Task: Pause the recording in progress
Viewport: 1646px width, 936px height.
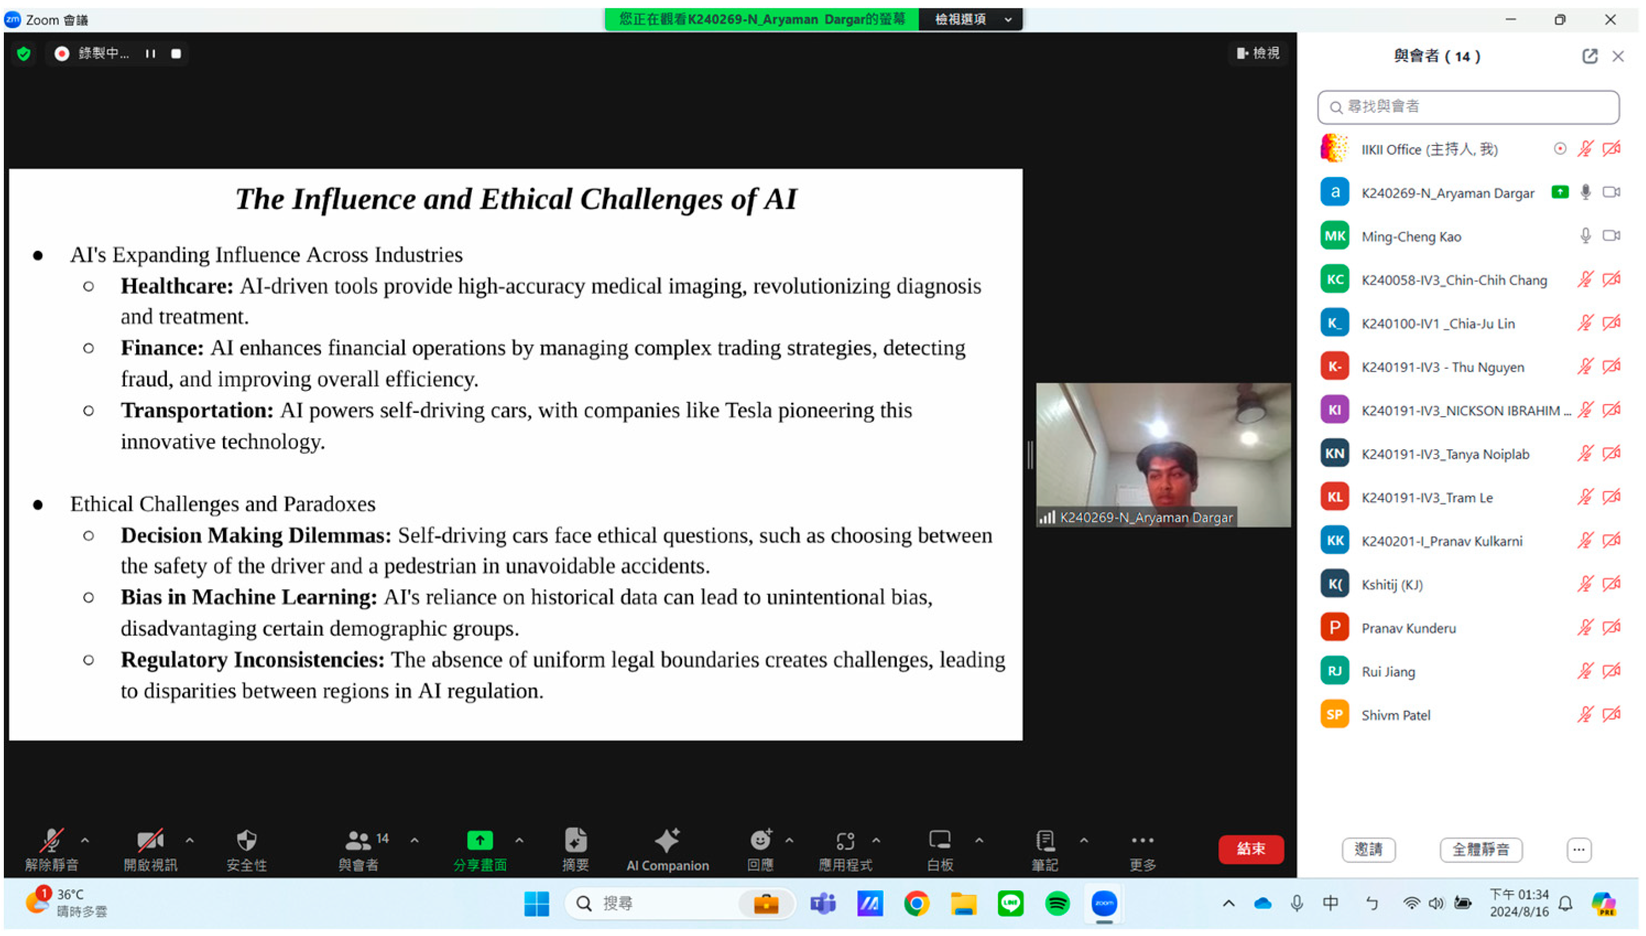Action: (x=150, y=53)
